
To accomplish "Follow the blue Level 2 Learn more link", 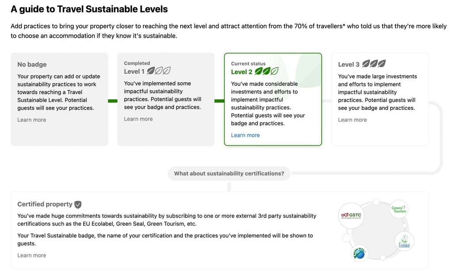I will pyautogui.click(x=246, y=136).
